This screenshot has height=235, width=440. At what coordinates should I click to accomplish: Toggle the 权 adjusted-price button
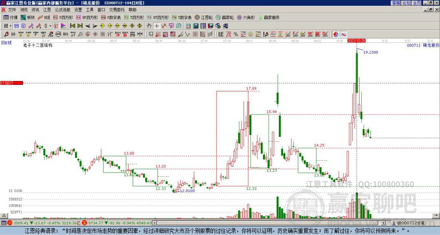click(x=56, y=26)
